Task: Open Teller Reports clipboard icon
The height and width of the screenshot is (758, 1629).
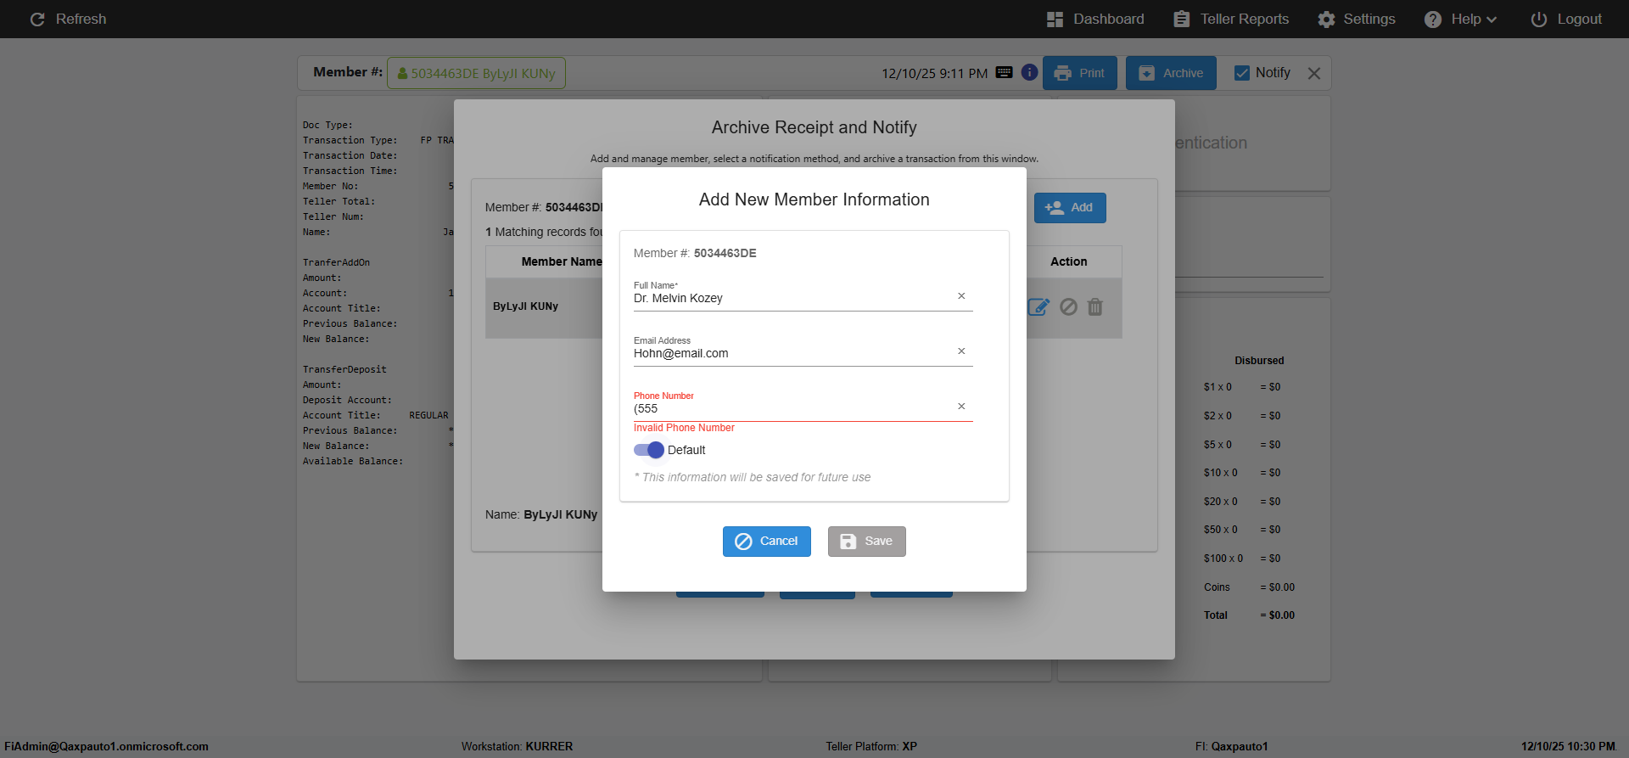Action: pos(1181,19)
